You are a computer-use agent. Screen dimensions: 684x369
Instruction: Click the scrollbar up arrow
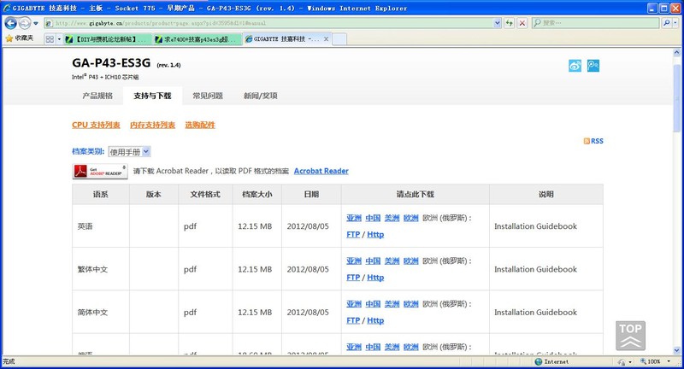676,53
